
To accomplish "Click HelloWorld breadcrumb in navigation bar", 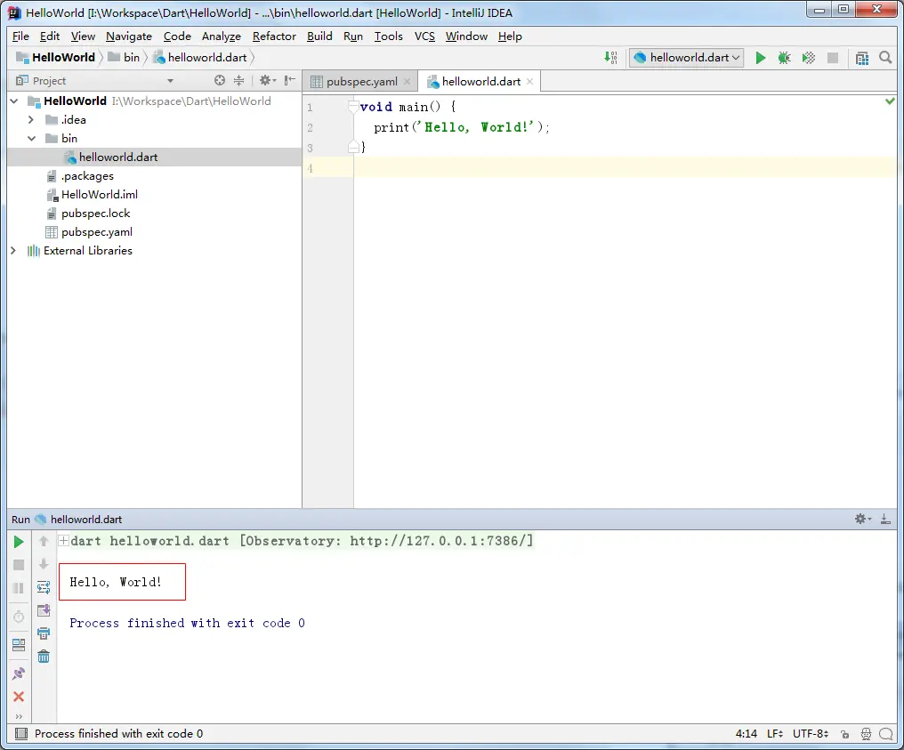I will coord(55,58).
